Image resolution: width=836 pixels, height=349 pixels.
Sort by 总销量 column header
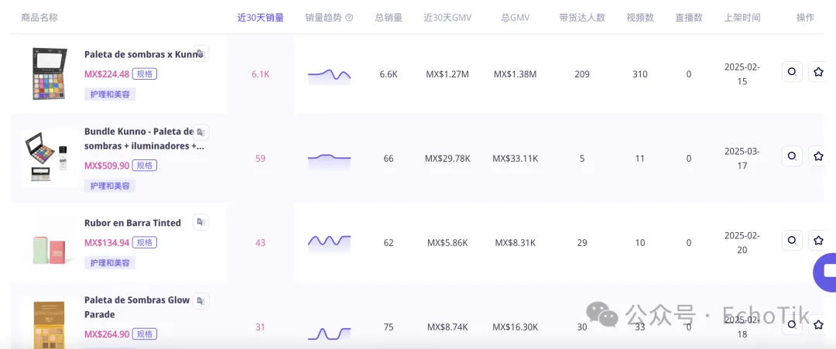pyautogui.click(x=389, y=18)
